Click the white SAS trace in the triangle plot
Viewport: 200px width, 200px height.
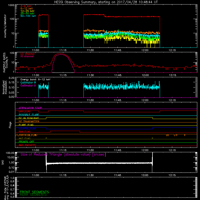99,163
